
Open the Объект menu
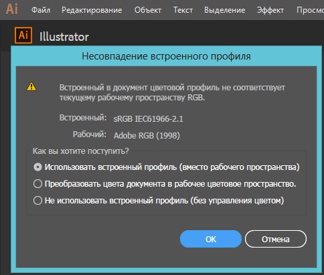pos(148,10)
